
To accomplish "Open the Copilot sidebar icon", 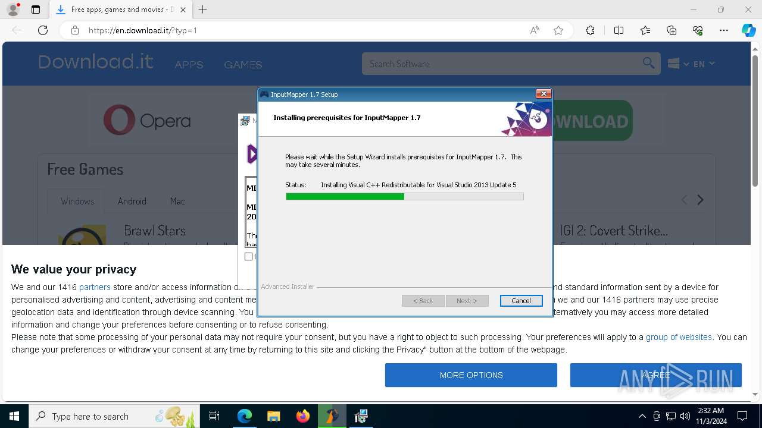I will 749,30.
